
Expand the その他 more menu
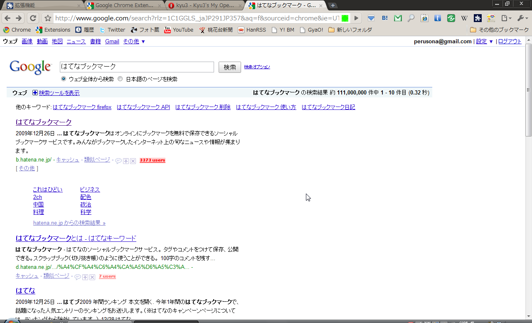click(x=134, y=42)
